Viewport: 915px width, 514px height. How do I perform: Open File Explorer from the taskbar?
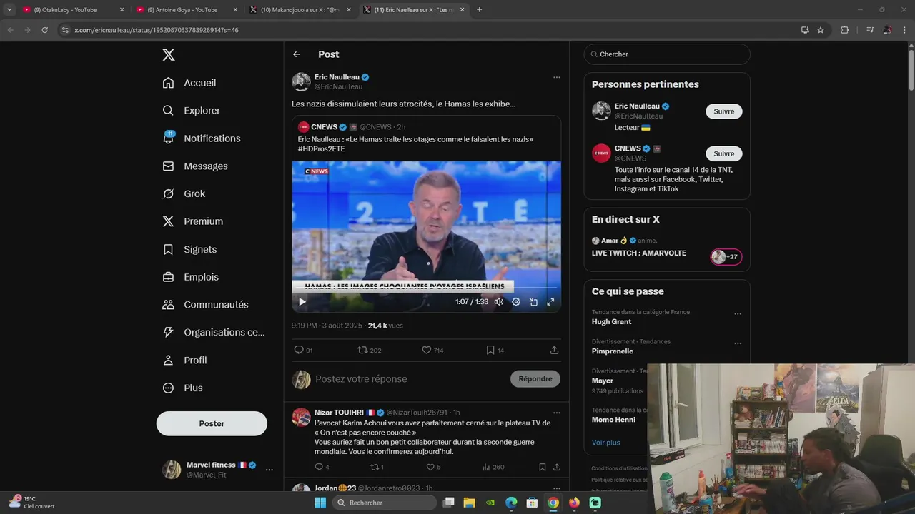click(469, 503)
